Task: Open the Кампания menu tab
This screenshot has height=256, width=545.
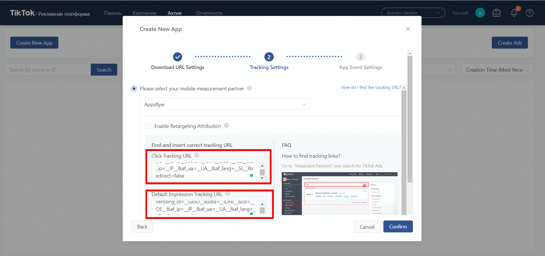Action: (x=144, y=13)
